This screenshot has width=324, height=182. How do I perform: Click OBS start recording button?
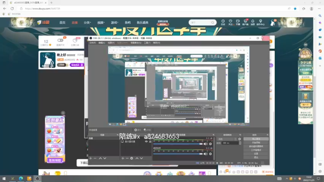tap(256, 143)
